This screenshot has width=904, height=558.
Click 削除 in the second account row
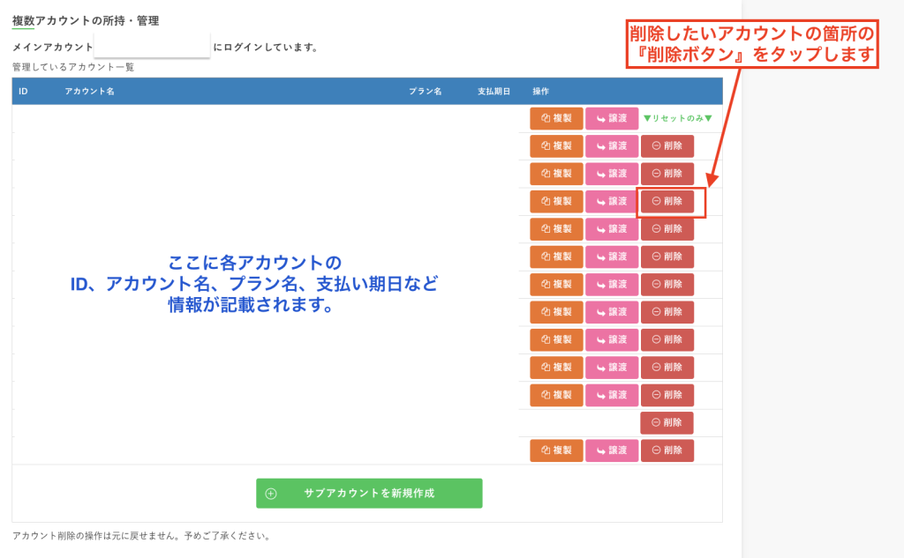tap(667, 146)
